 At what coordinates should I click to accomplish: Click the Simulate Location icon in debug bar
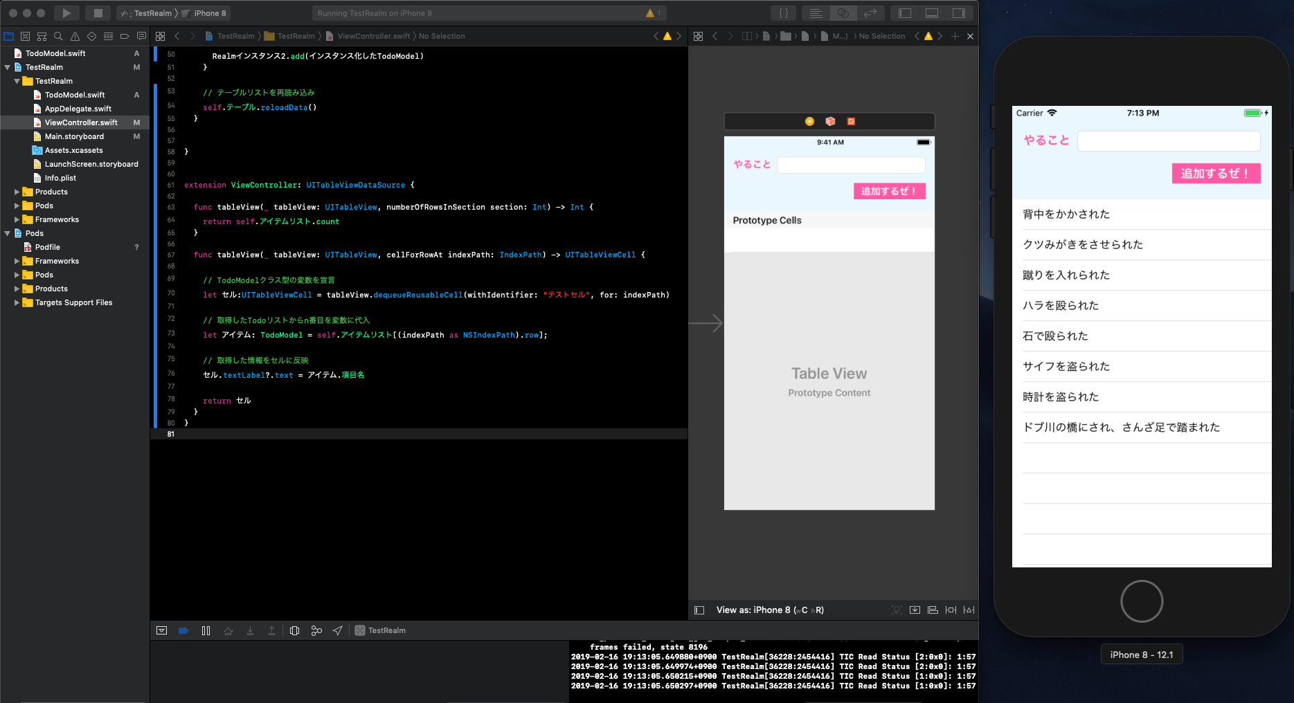coord(337,630)
